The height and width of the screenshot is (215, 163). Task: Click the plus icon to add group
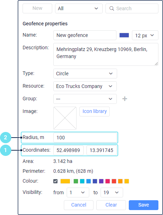pyautogui.click(x=125, y=99)
